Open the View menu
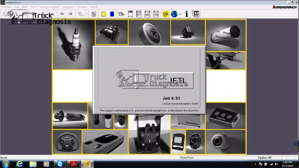 pyautogui.click(x=25, y=7)
